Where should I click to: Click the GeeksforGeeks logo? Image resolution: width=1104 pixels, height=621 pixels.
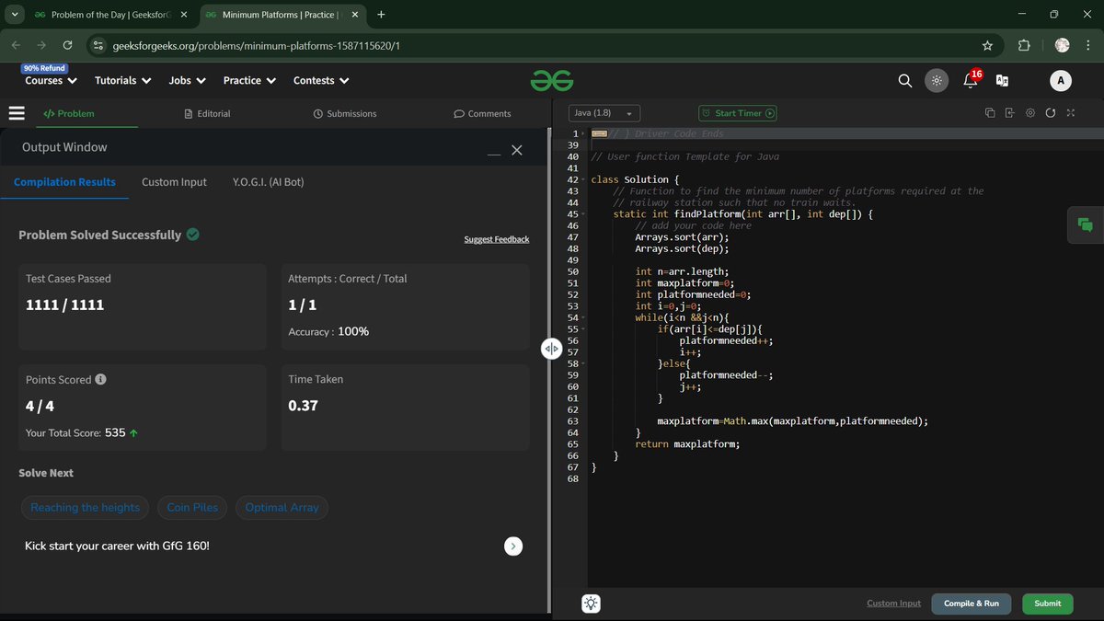coord(551,81)
